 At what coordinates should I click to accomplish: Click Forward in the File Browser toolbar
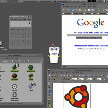4,62
